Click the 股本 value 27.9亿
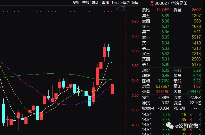This screenshot has width=205, height=135. 195,98
